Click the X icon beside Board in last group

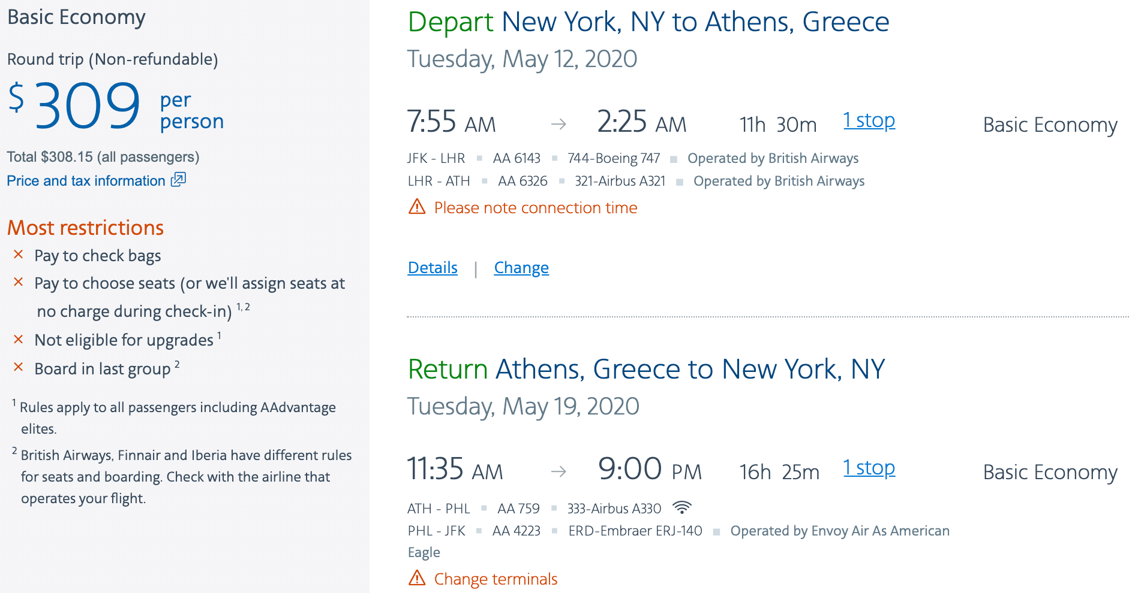tap(19, 367)
